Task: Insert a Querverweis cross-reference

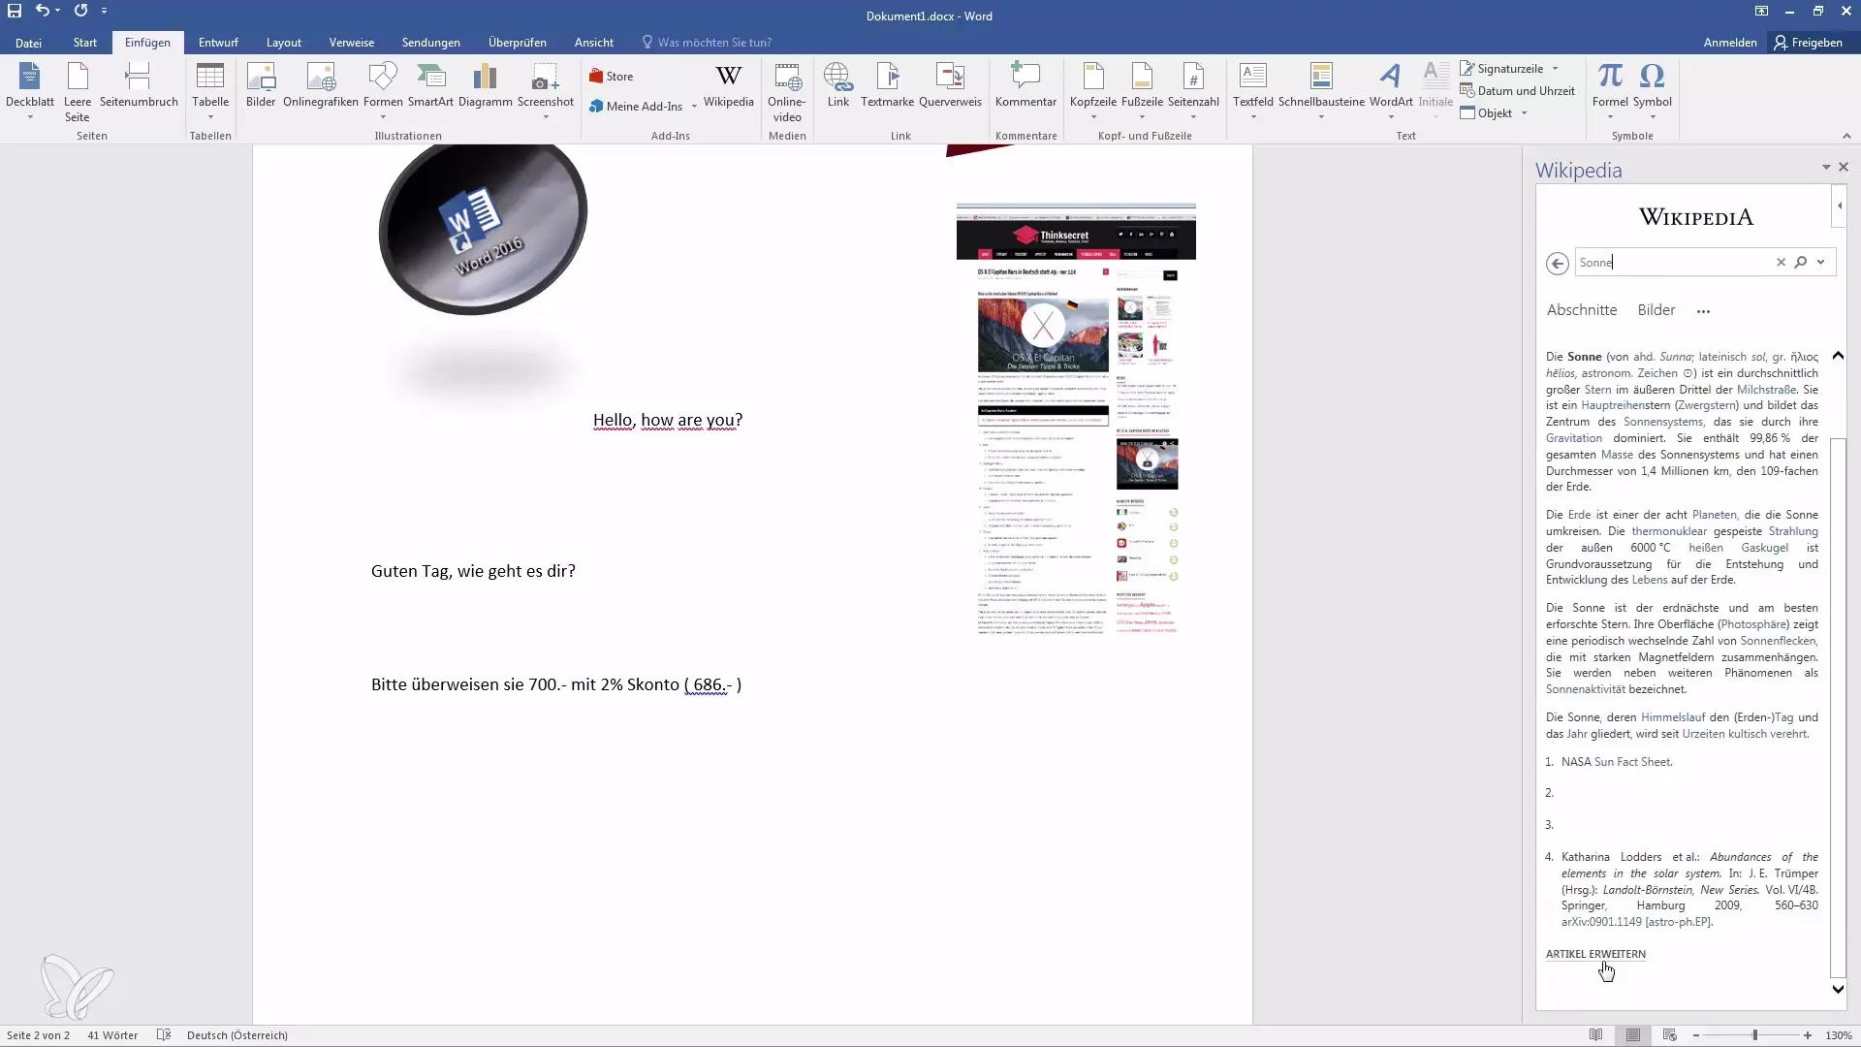Action: click(x=950, y=85)
